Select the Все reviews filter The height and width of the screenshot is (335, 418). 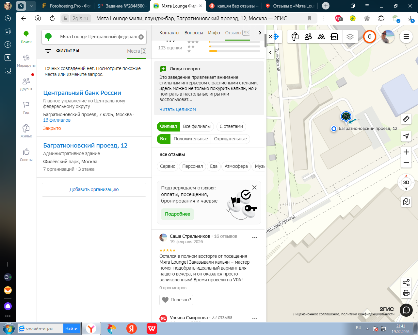tap(164, 139)
